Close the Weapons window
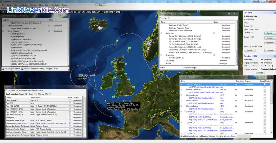This screenshot has height=143, width=276. [x=270, y=77]
